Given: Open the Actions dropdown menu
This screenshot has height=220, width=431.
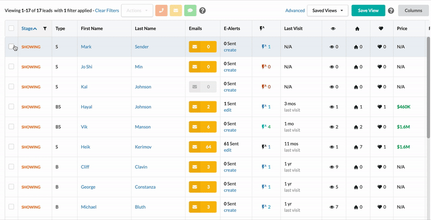Looking at the screenshot, I should [137, 10].
